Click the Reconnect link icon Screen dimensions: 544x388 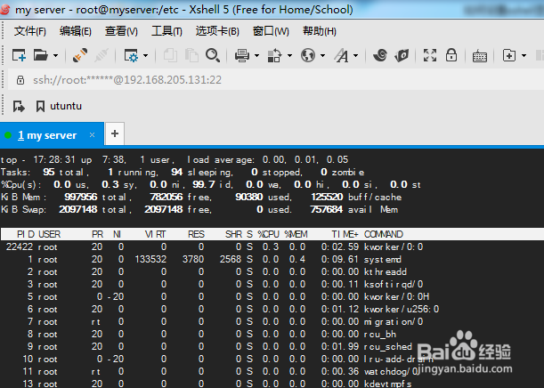80,55
